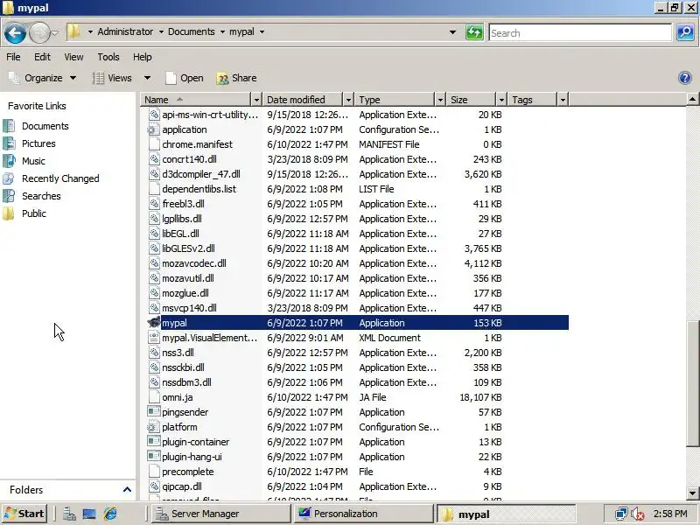Select the pingsender application icon

tap(154, 411)
